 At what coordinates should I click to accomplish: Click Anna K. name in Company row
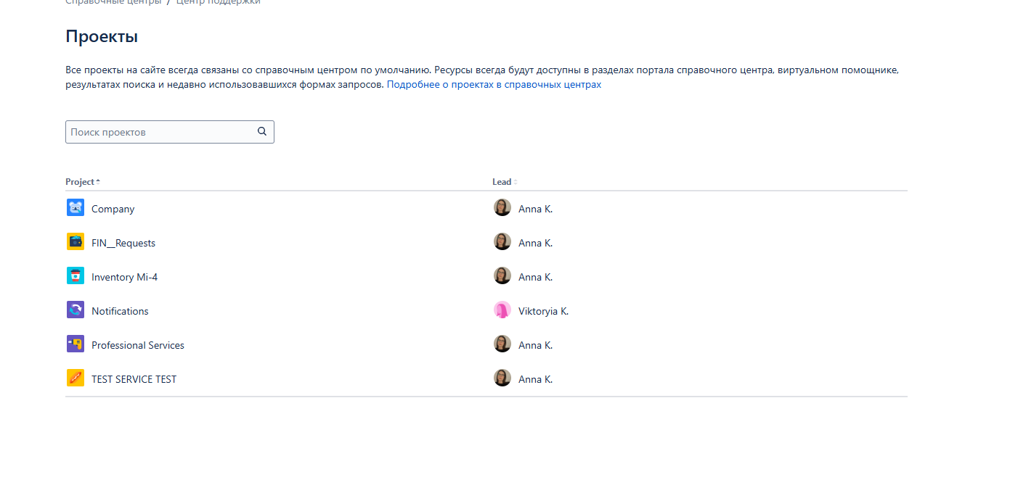[x=535, y=209]
